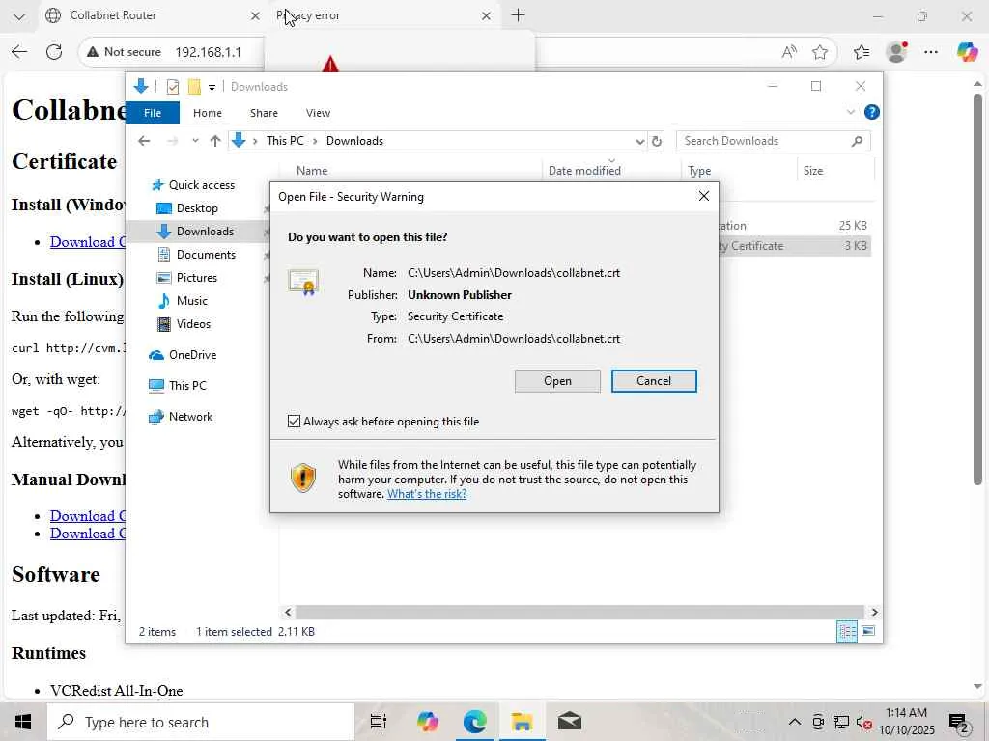Click horizontal scrollbar right arrow in Explorer

click(x=874, y=612)
